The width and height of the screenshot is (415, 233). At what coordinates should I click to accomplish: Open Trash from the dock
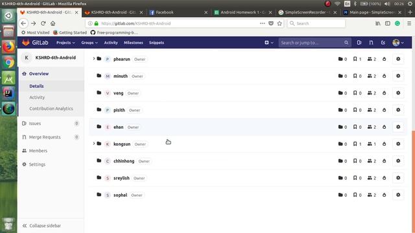8,224
